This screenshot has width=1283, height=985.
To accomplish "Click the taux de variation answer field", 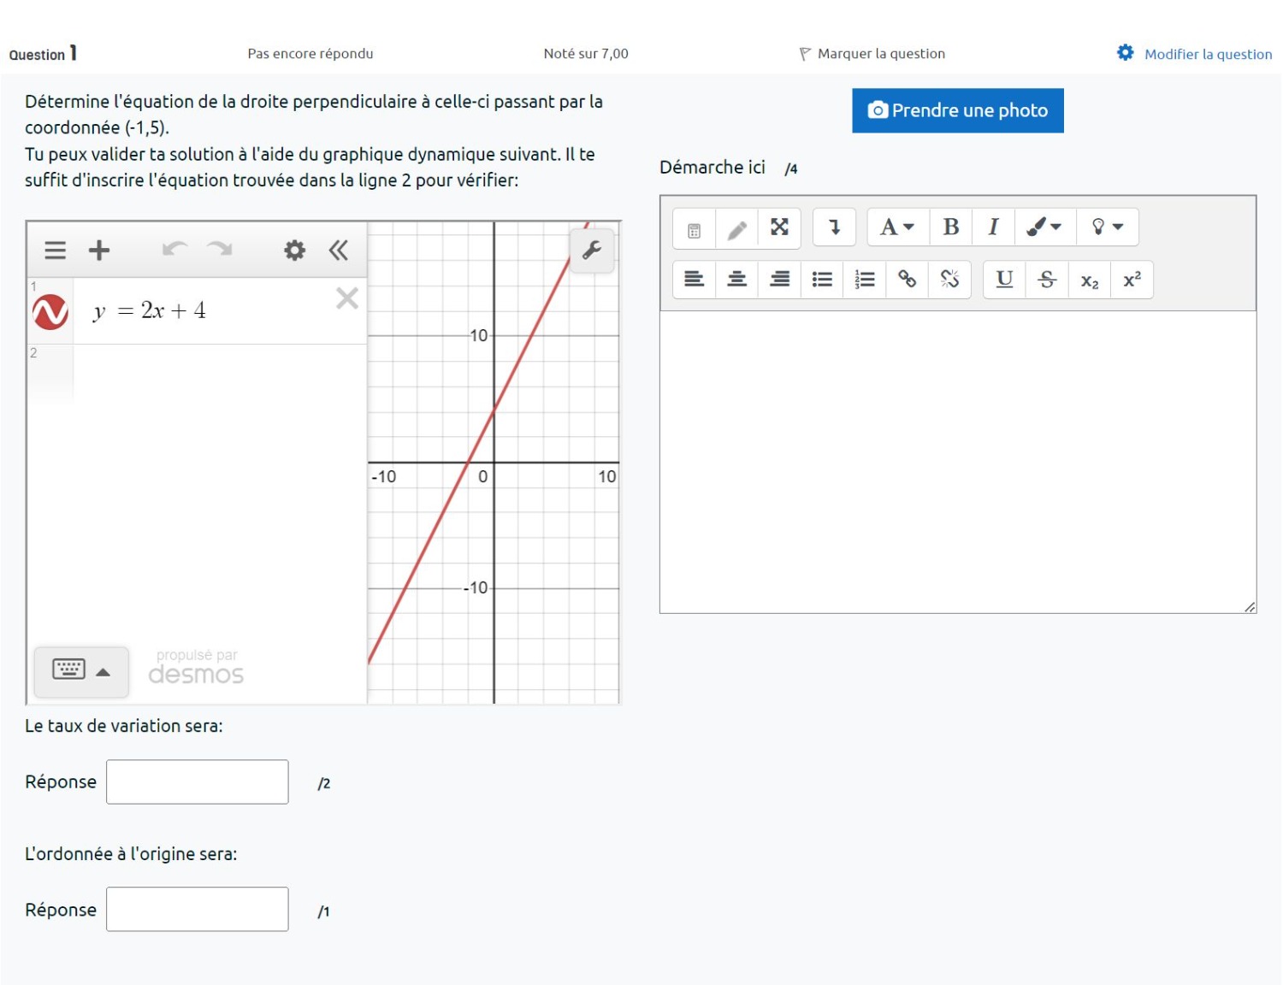I will [198, 782].
